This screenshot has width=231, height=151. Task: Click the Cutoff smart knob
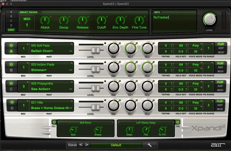click(x=101, y=20)
